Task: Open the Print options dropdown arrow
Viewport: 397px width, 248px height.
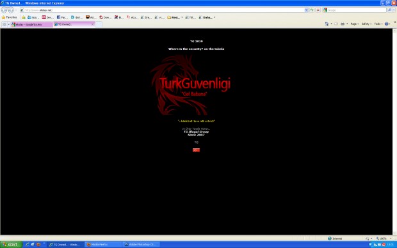Action: click(x=347, y=24)
